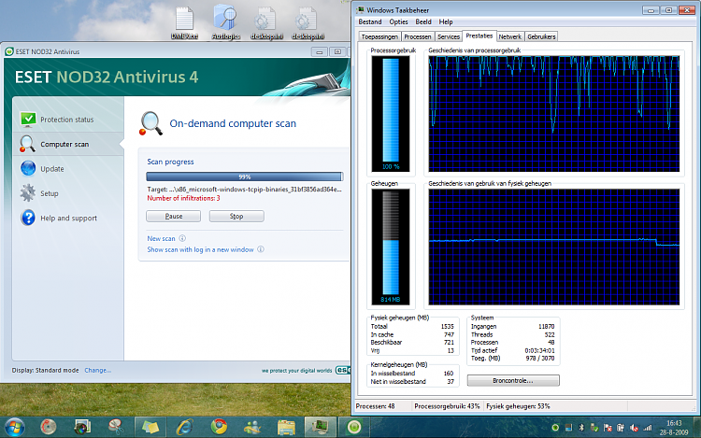Select the Computer scan magnifier icon in sidebar
Image resolution: width=701 pixels, height=438 pixels.
[x=27, y=144]
